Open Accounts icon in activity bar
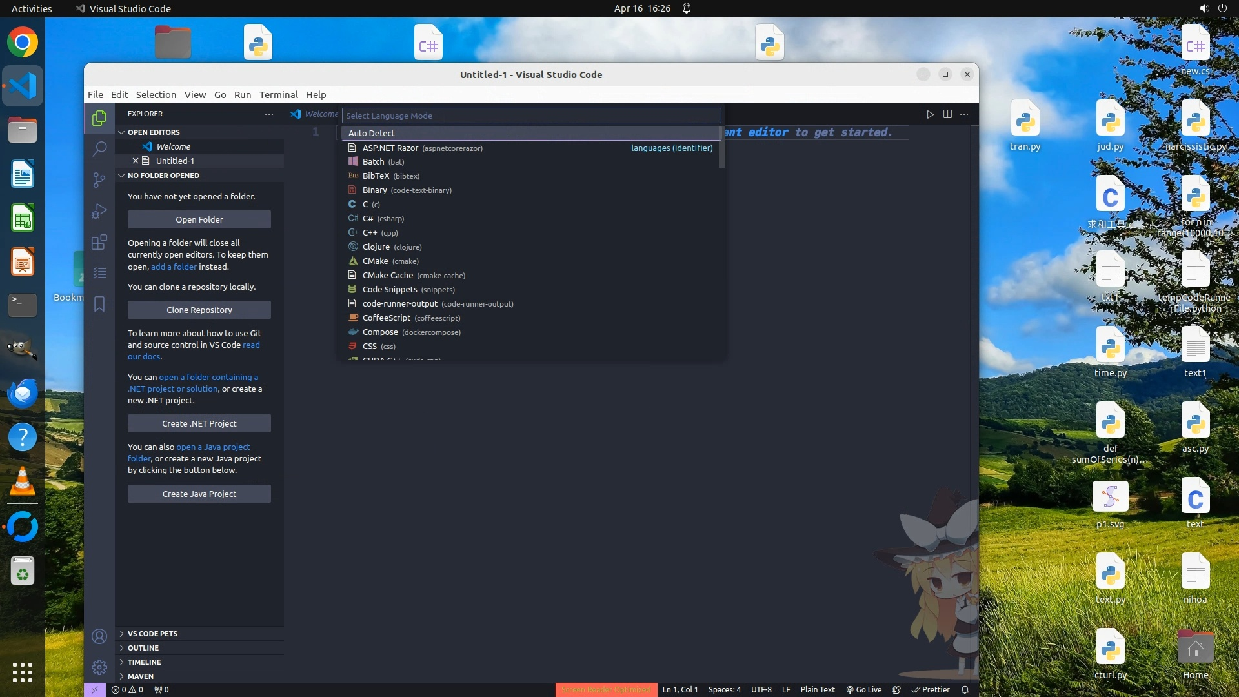This screenshot has height=697, width=1239. (99, 636)
